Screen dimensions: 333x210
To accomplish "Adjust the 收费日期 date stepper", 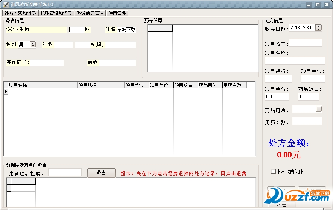I will 318,27.
